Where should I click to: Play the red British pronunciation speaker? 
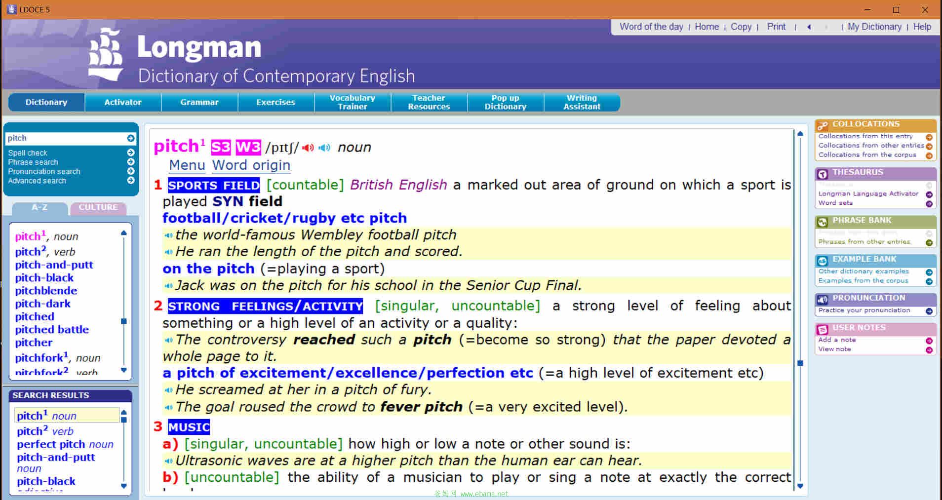point(308,148)
